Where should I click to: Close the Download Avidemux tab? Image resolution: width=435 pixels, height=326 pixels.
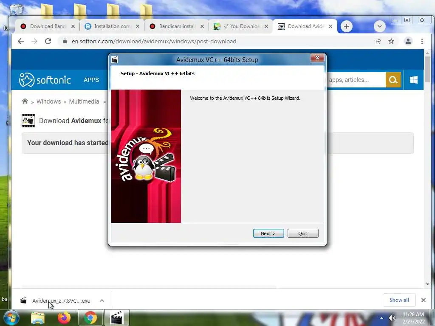tap(330, 26)
